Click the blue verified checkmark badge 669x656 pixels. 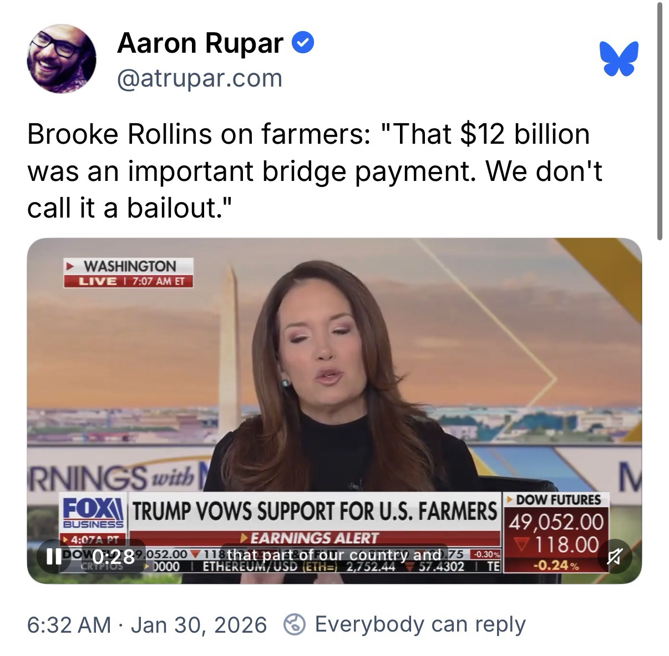click(303, 42)
